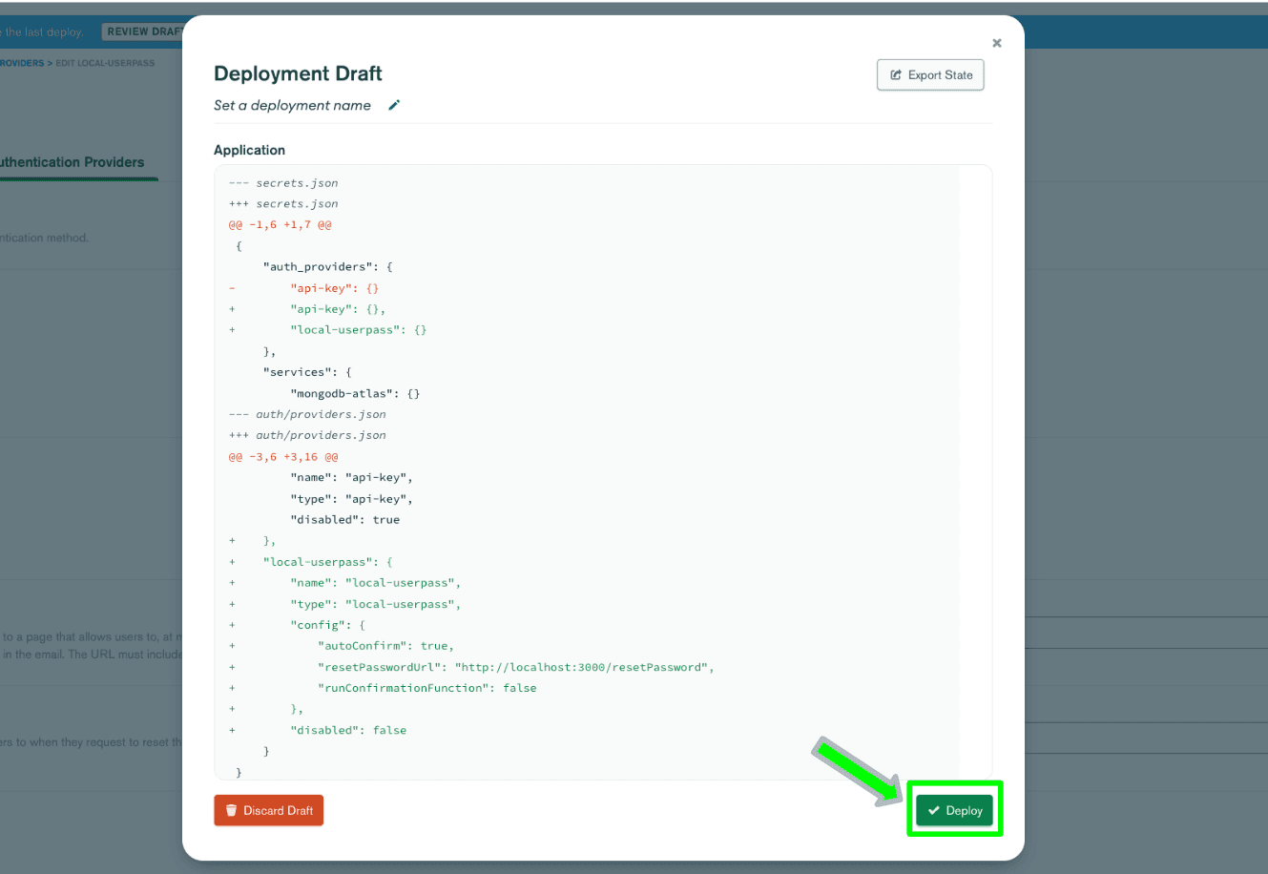Click the '--- secrets.json' diff header line

283,183
